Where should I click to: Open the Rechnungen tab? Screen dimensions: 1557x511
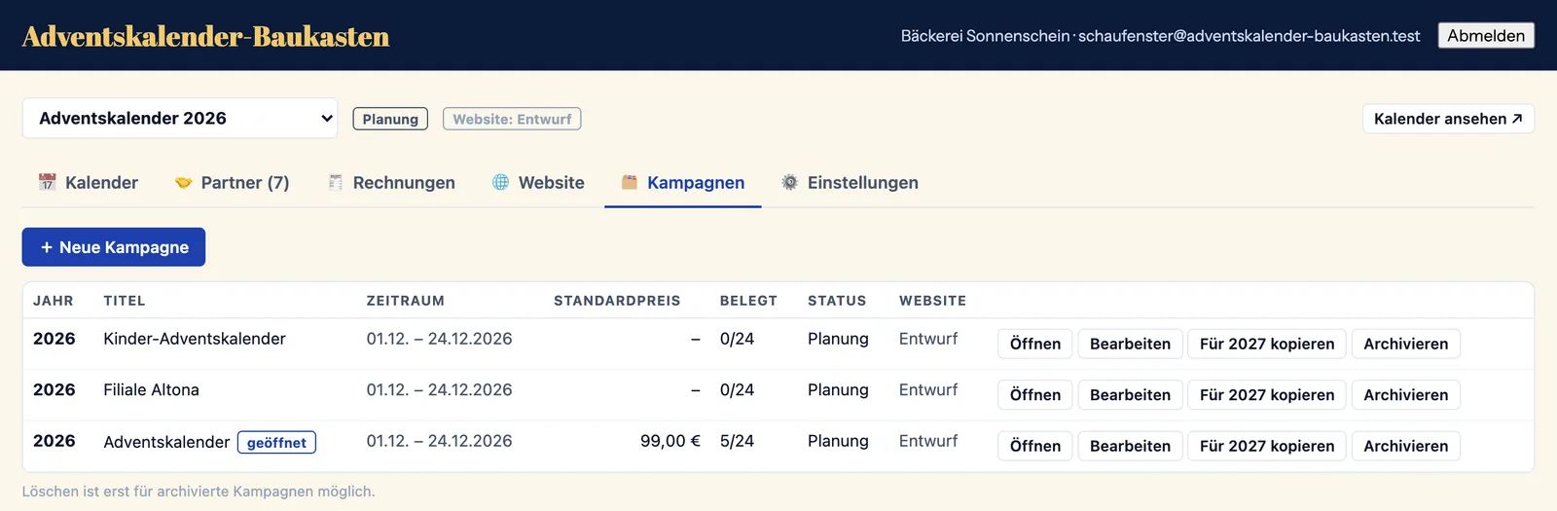point(391,182)
